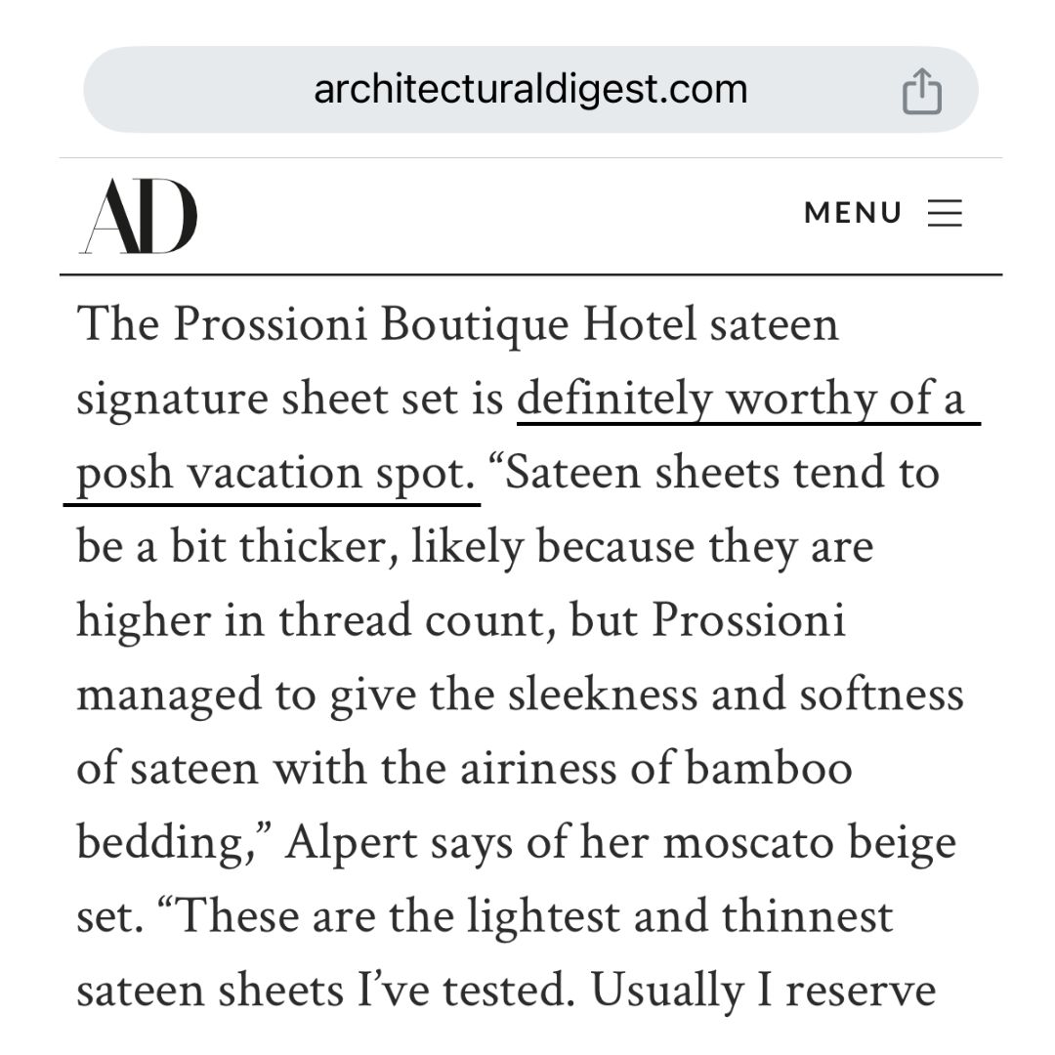Viewport: 1055px width, 1055px height.
Task: Click the "likely because they are" phrase
Action: click(642, 546)
